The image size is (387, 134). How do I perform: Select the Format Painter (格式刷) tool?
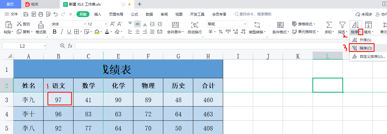41,27
